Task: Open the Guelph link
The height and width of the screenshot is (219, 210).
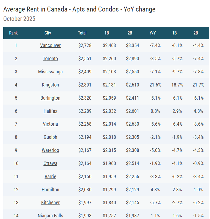Action: (50, 137)
